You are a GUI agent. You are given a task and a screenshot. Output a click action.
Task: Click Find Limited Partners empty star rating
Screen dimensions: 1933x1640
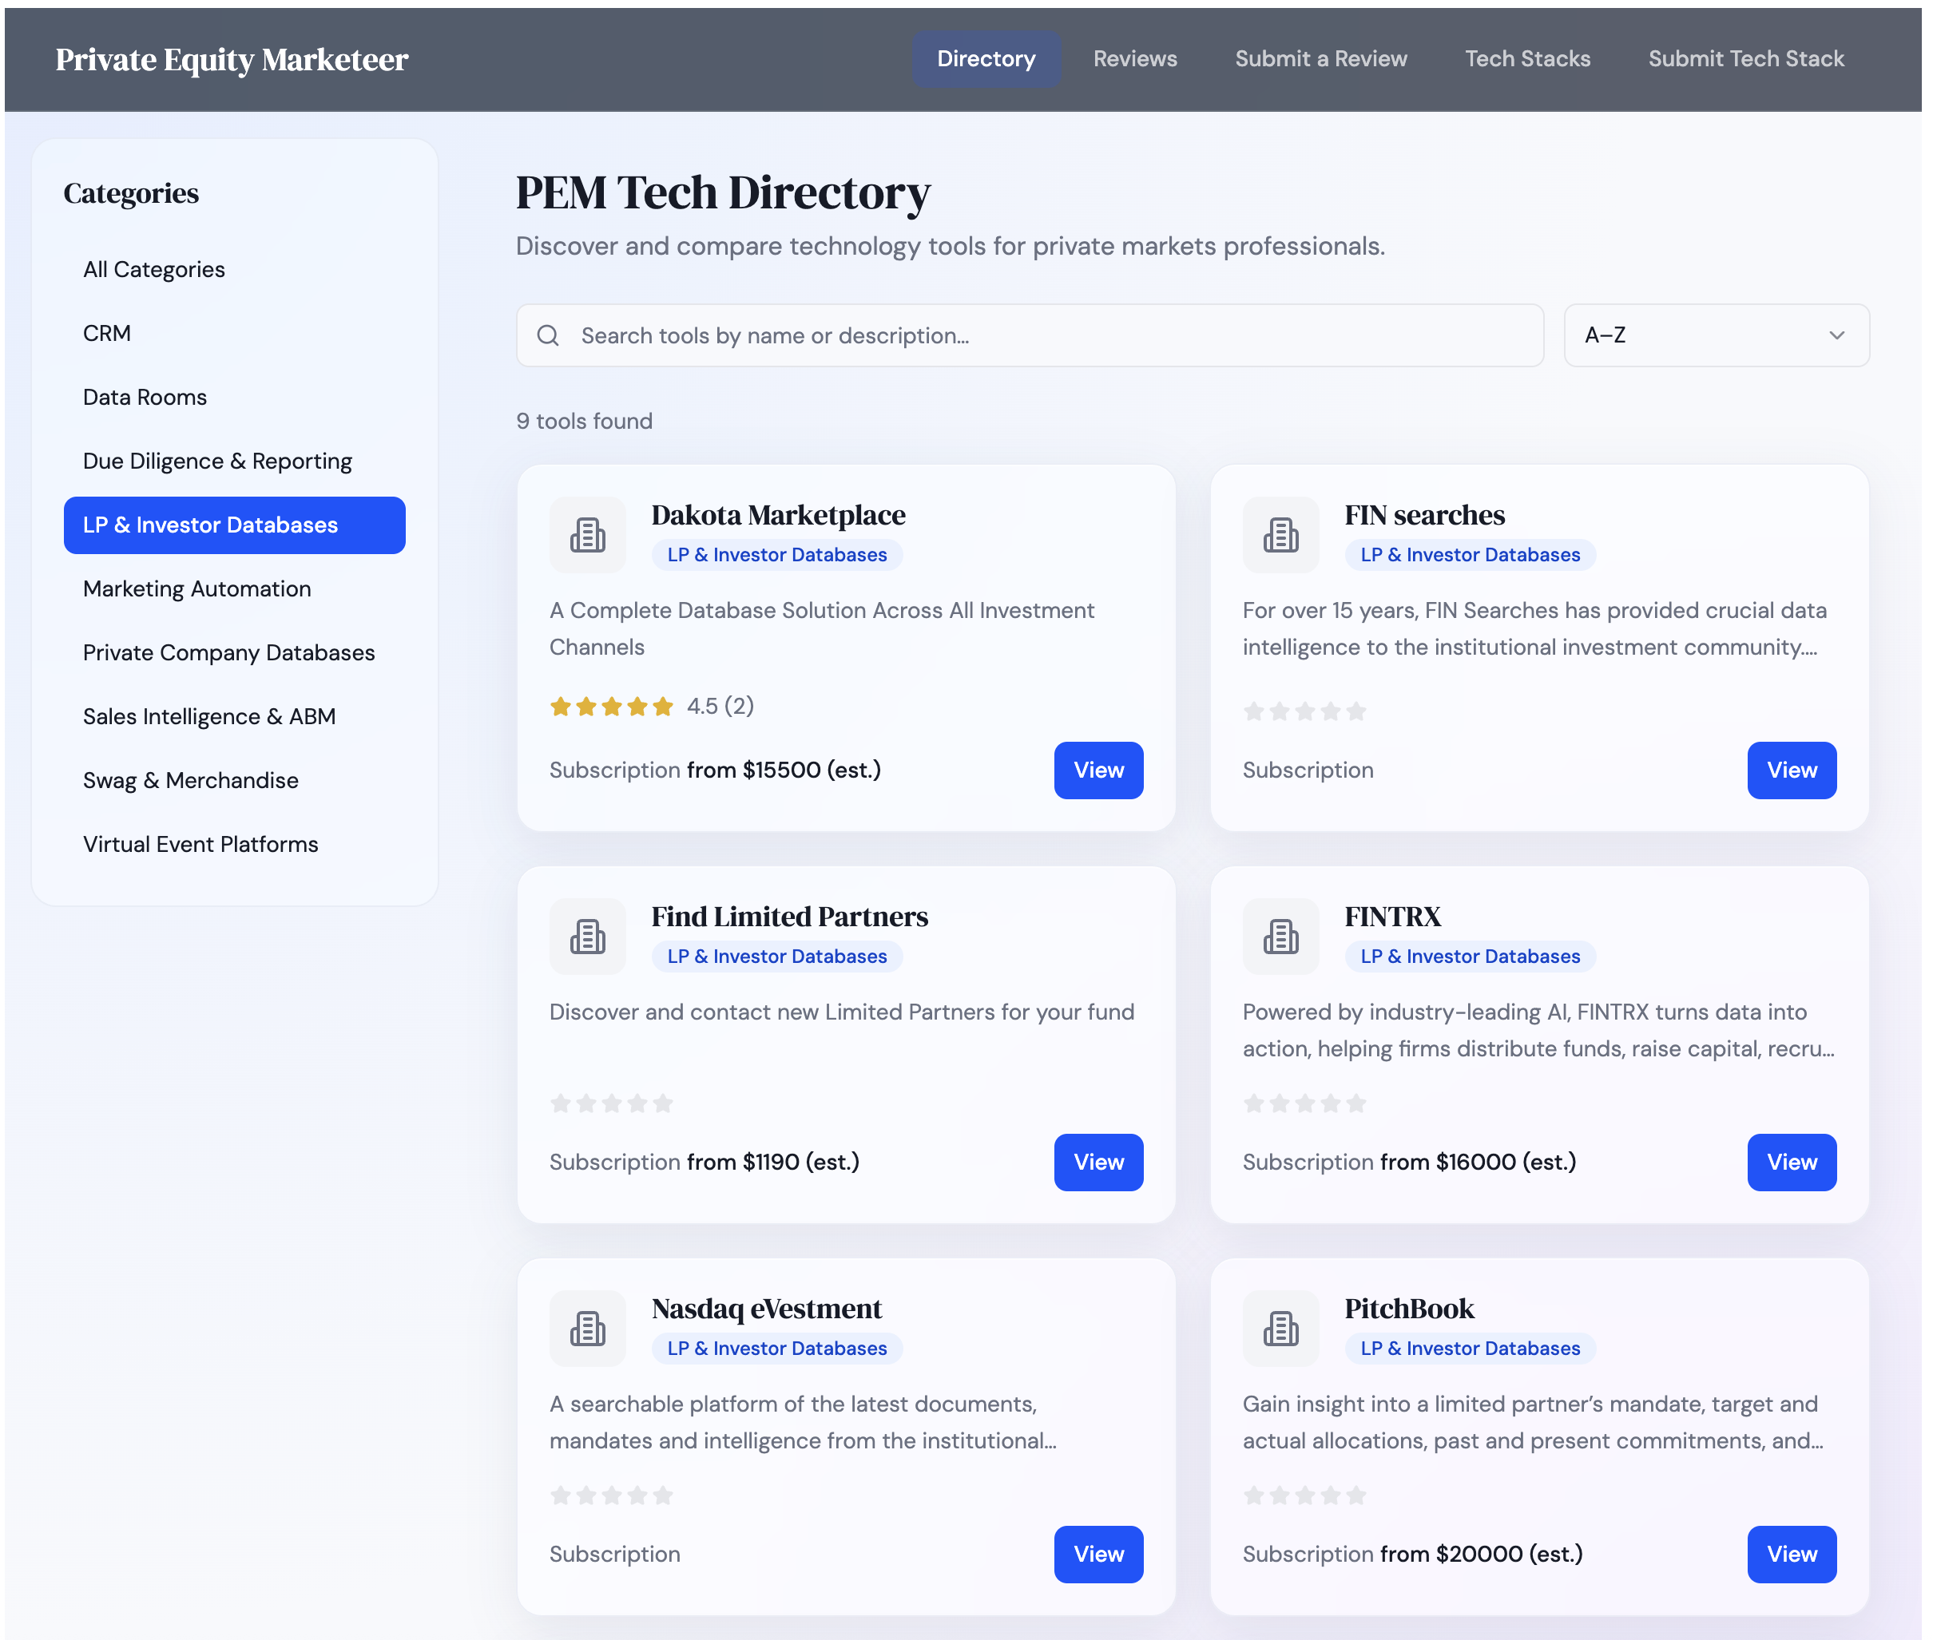pyautogui.click(x=611, y=1103)
